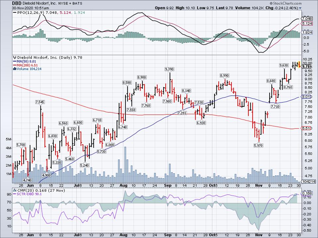Click the 9.78 current price axis tag
318x238 pixels.
[306, 66]
